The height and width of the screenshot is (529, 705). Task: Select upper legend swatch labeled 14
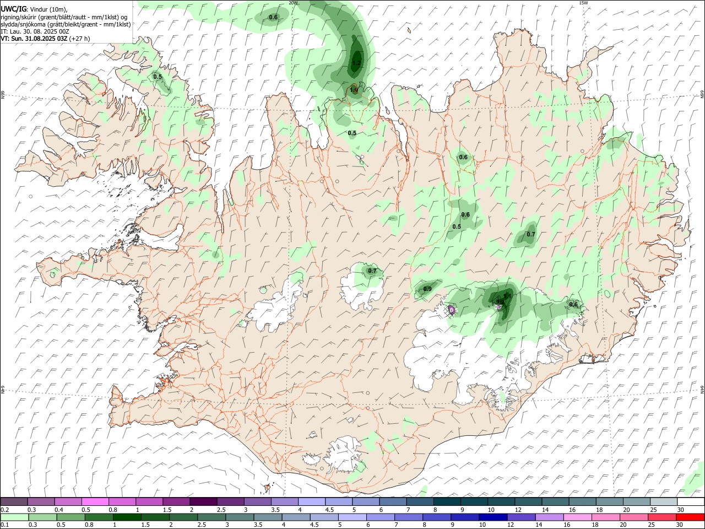(556, 501)
